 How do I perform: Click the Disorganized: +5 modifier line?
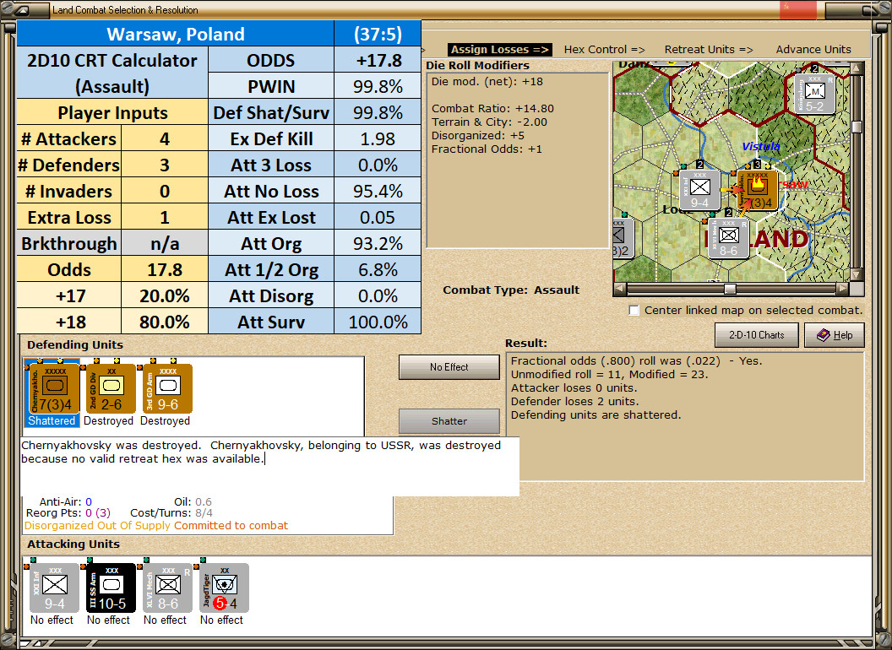(478, 135)
